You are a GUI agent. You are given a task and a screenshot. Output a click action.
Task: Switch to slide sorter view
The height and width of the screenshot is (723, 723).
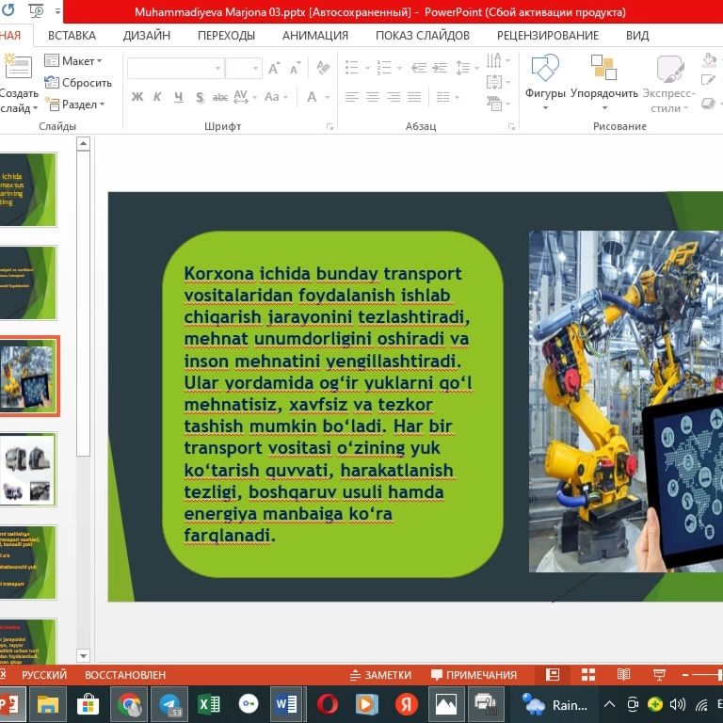588,675
